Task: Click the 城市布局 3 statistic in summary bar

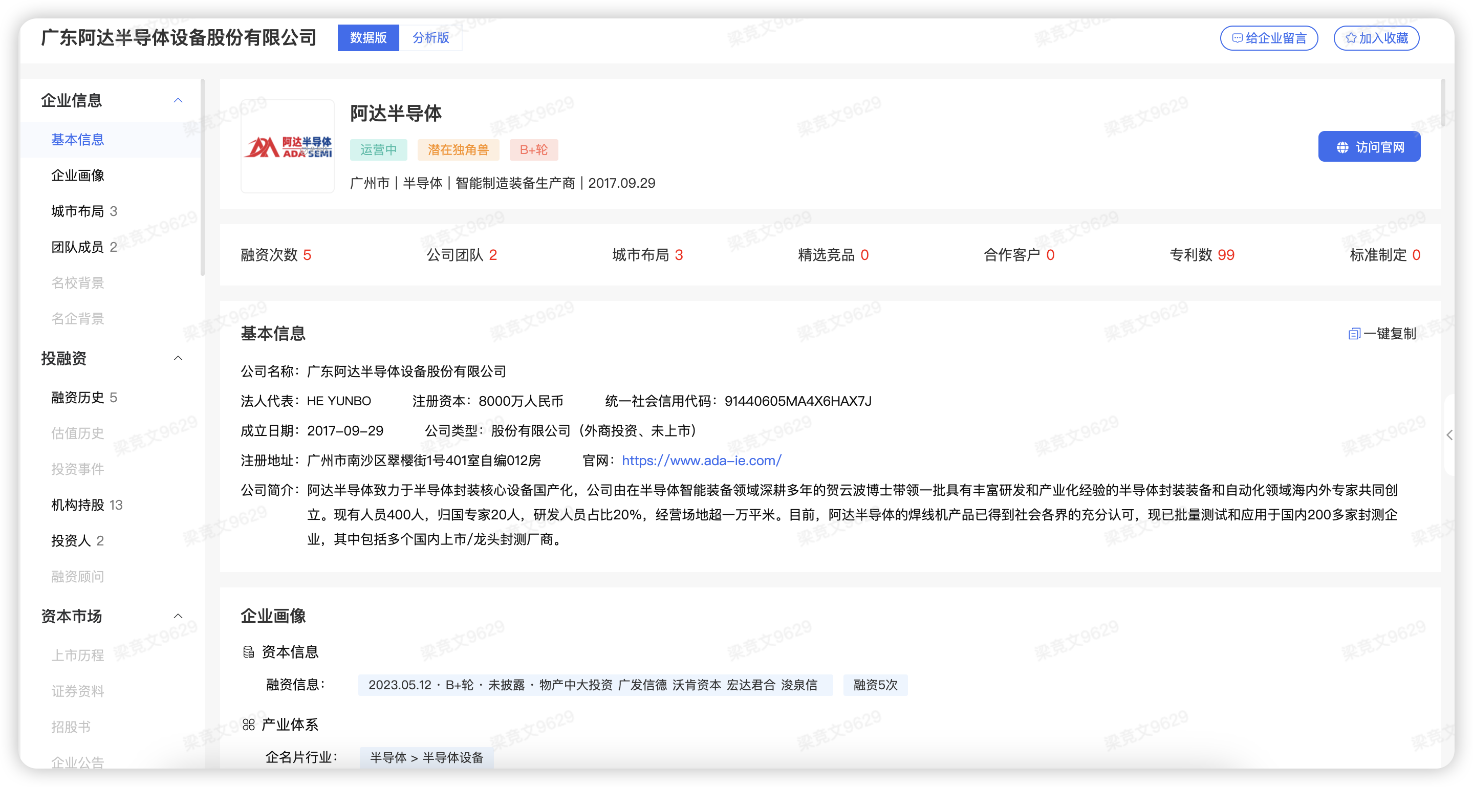Action: tap(647, 255)
